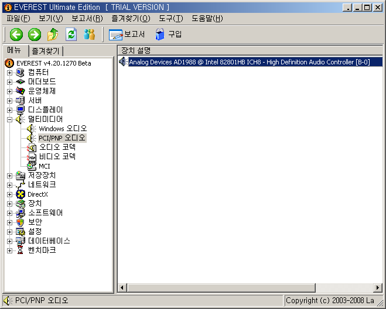The height and width of the screenshot is (309, 386).
Task: Expand the 소프트웨어 tree node
Action: [x=9, y=213]
